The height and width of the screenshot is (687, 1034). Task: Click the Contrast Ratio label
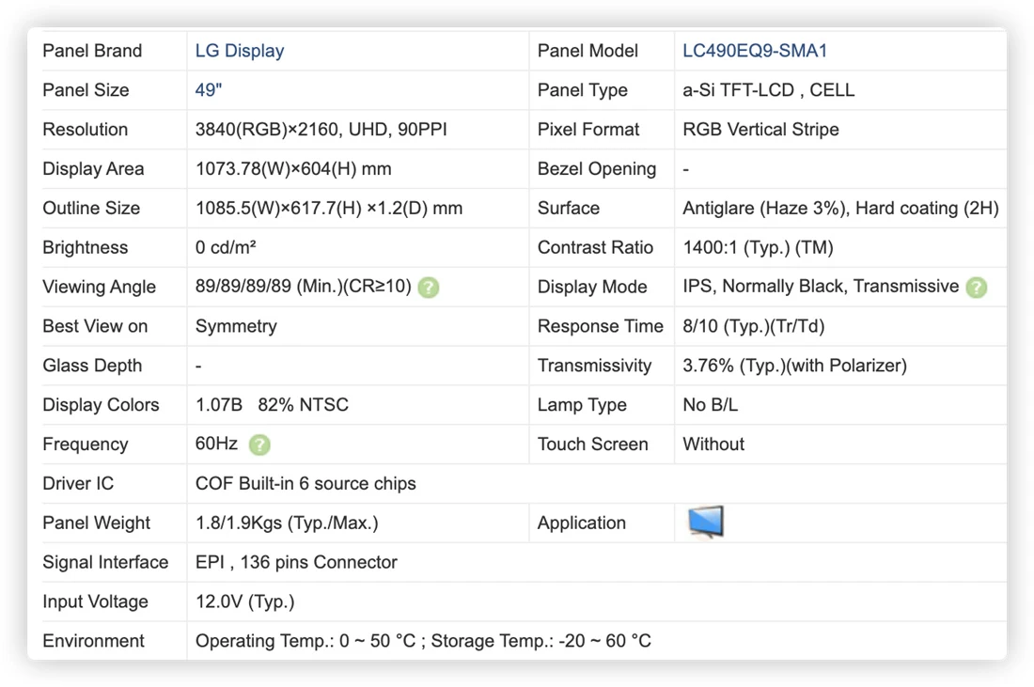[595, 247]
